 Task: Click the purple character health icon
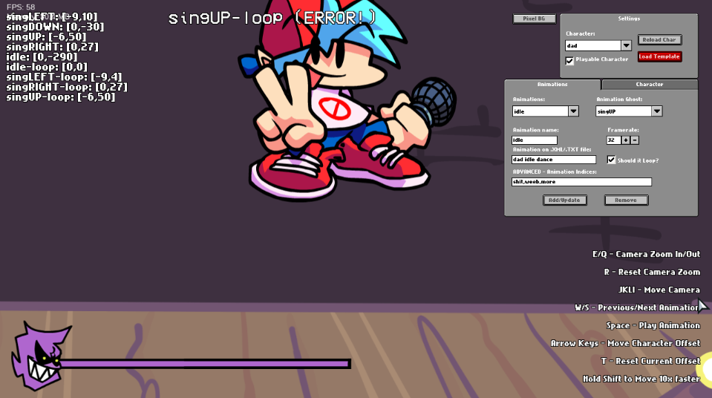point(40,356)
